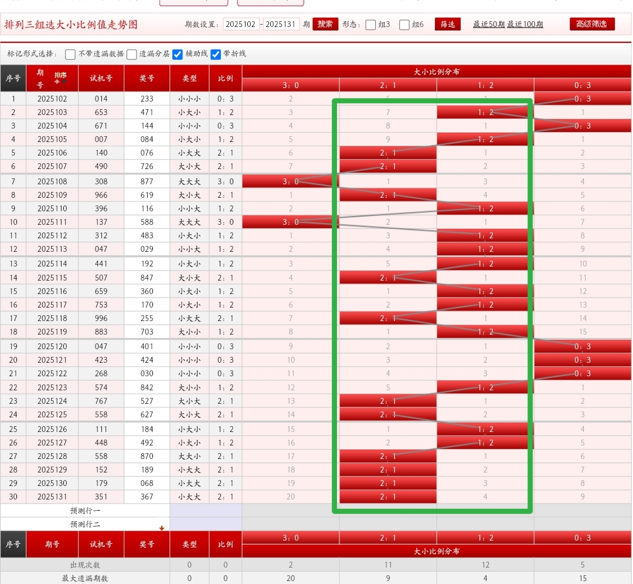
Task: Enable the 组3 checkbox
Action: (x=370, y=25)
